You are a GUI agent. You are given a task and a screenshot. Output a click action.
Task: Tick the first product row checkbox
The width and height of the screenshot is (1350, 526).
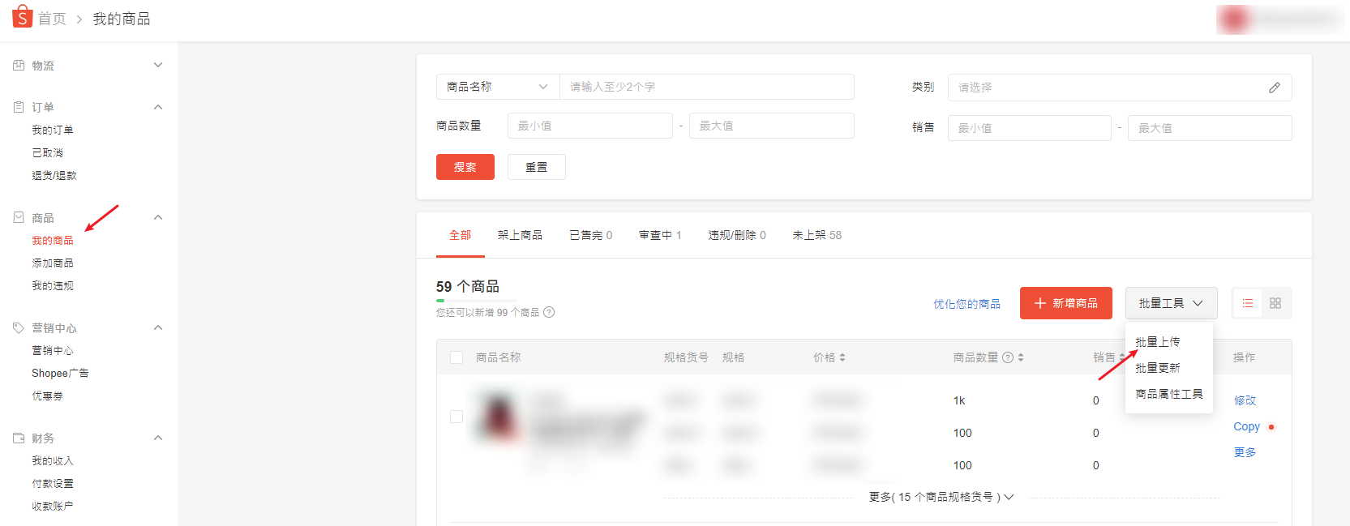pyautogui.click(x=456, y=416)
